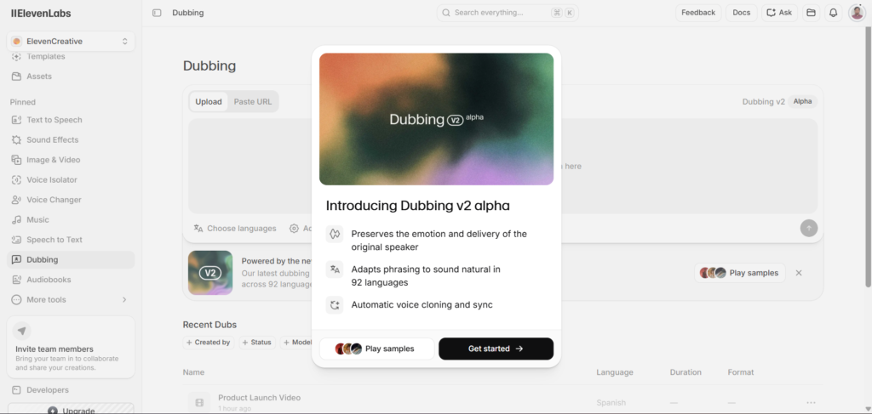Click the page vertical scrollbar
The image size is (872, 414).
point(868,156)
